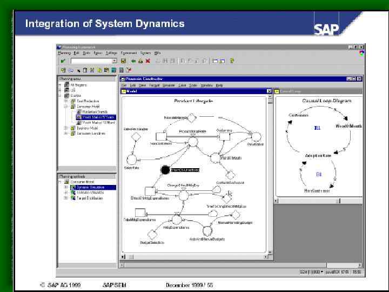Click the green checkmark Enter icon

point(63,61)
